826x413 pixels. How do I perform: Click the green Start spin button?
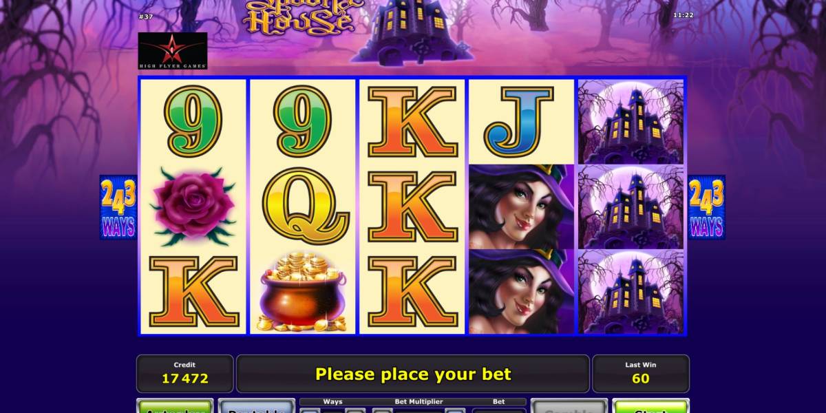pyautogui.click(x=650, y=406)
